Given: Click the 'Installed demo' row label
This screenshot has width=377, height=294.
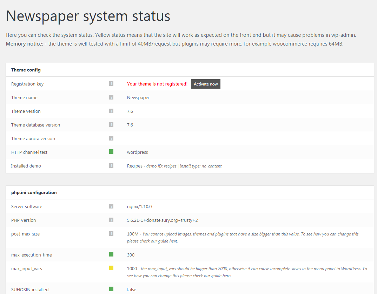Looking at the screenshot, I should pyautogui.click(x=26, y=166).
